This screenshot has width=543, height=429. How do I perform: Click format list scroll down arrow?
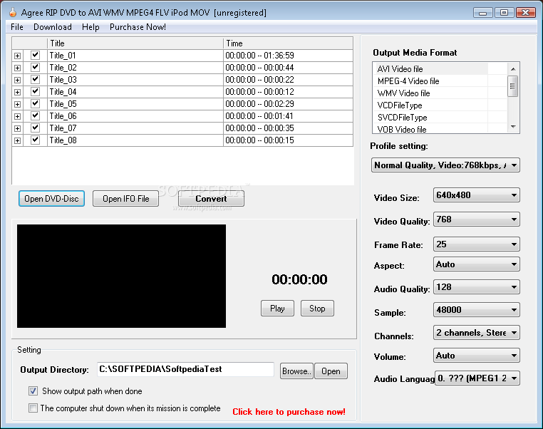513,127
